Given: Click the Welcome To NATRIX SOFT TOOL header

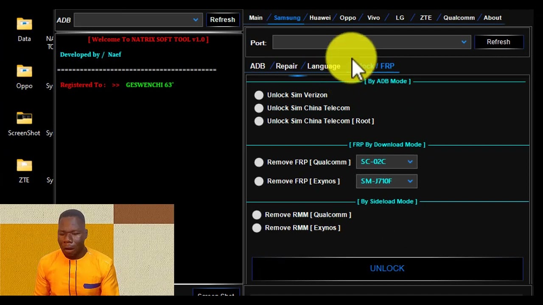Looking at the screenshot, I should pos(148,39).
